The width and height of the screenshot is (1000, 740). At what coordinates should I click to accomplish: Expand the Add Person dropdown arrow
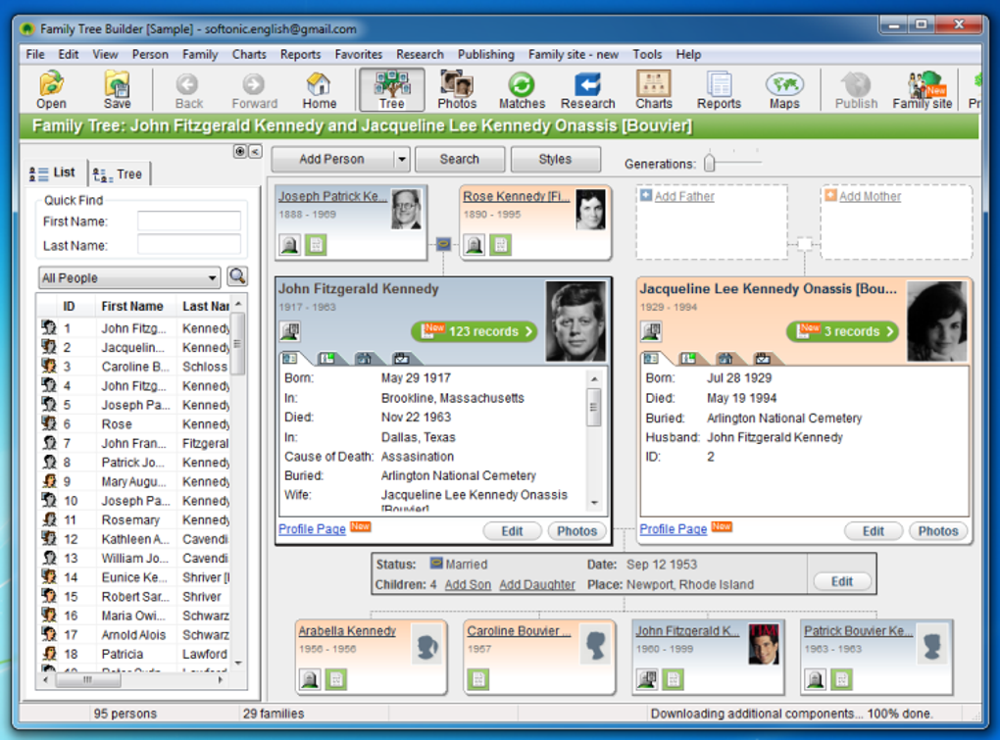(x=402, y=160)
